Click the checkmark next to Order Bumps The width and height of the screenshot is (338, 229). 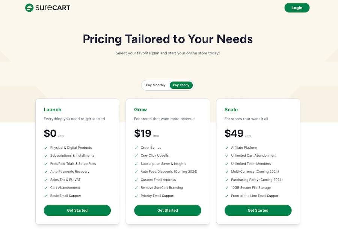coord(136,148)
